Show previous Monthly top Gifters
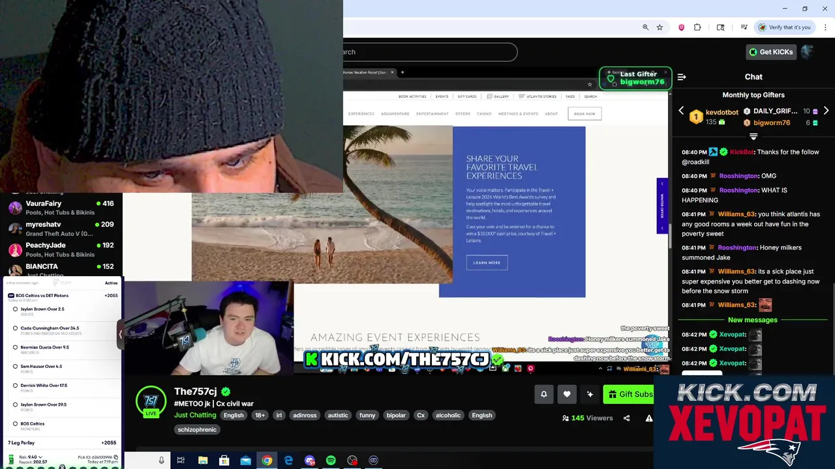The height and width of the screenshot is (469, 835). coord(681,111)
